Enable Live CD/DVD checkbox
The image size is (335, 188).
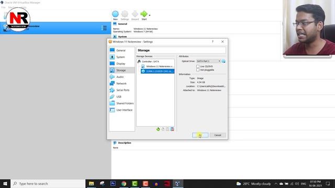(x=198, y=66)
